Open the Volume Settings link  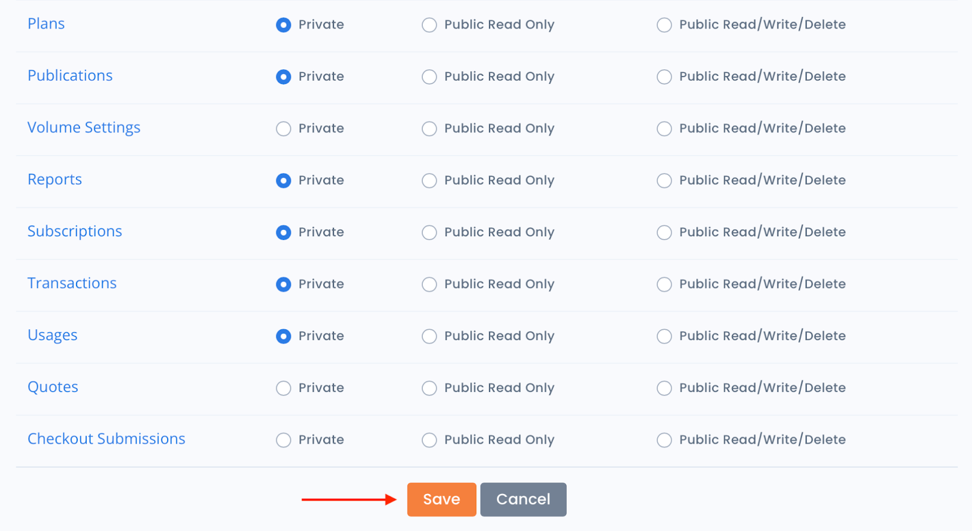[x=84, y=128]
